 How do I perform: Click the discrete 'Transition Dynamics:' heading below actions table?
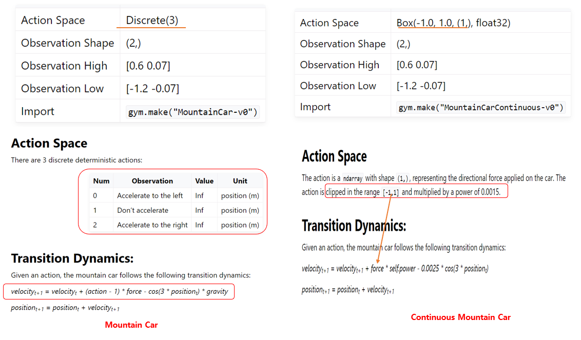click(72, 258)
